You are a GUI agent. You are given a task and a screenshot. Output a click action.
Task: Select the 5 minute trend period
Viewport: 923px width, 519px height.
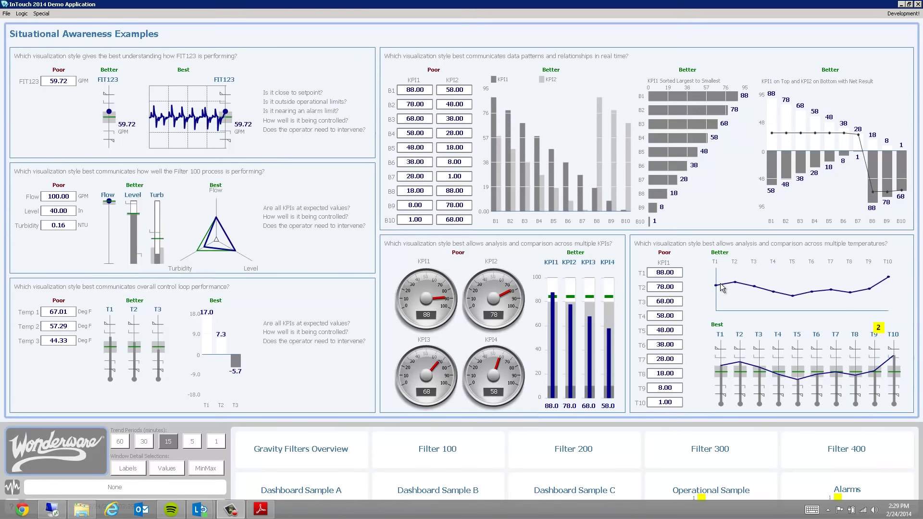pos(192,441)
